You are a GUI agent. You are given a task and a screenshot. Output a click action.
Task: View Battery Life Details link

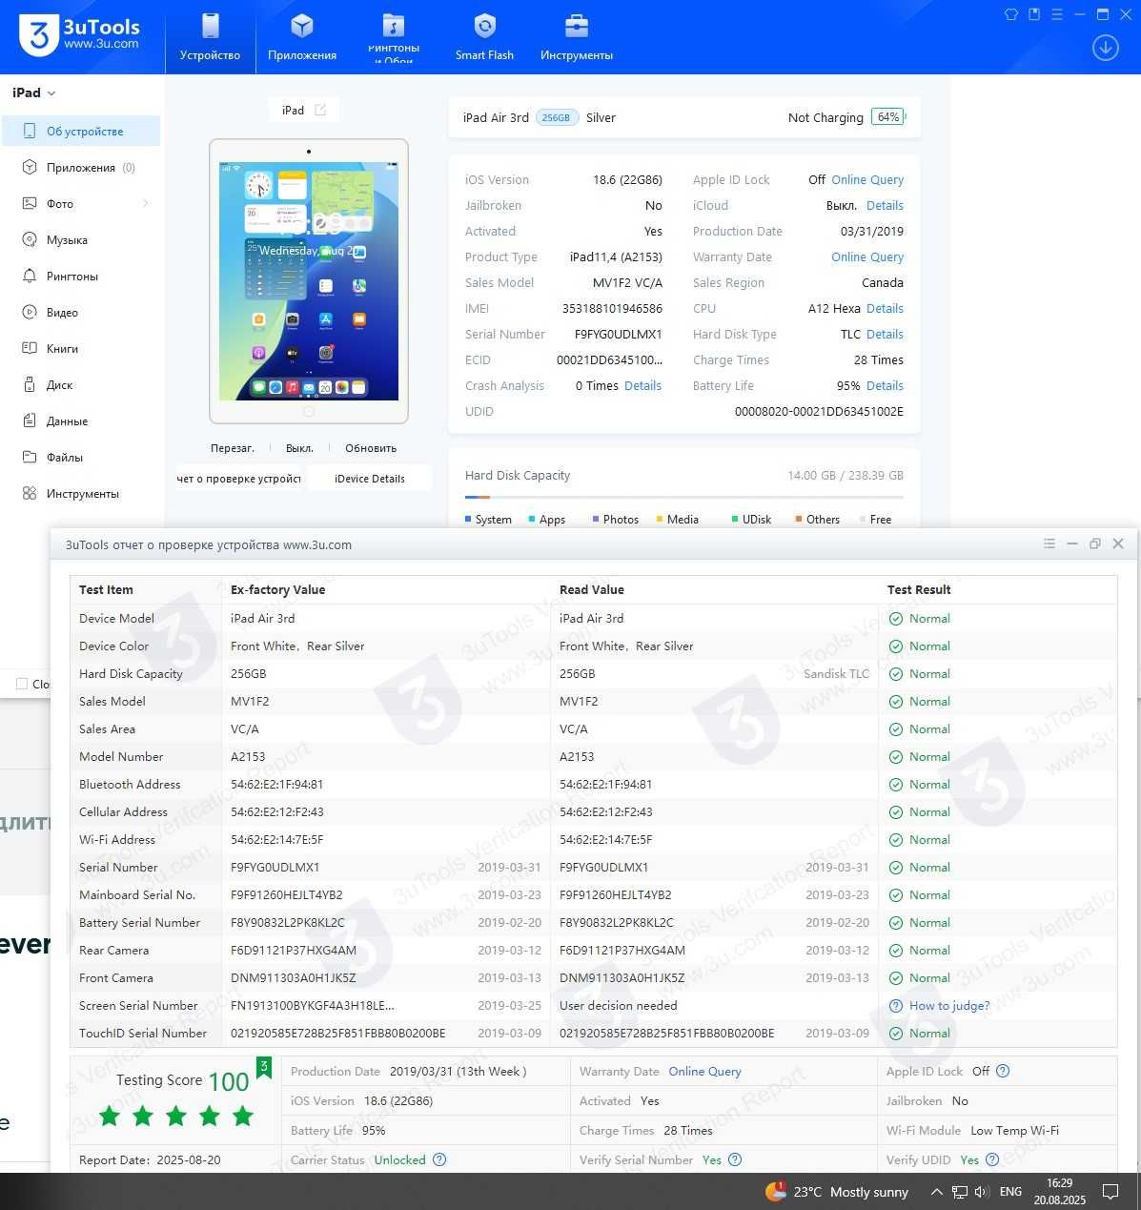pyautogui.click(x=885, y=385)
